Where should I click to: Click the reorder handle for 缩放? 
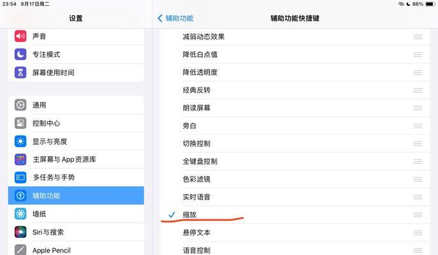[x=418, y=215]
